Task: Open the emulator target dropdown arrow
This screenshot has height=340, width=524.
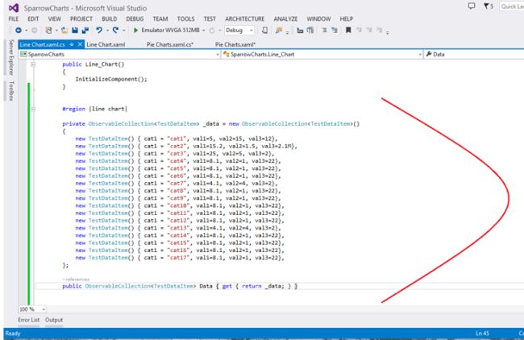Action: click(203, 31)
